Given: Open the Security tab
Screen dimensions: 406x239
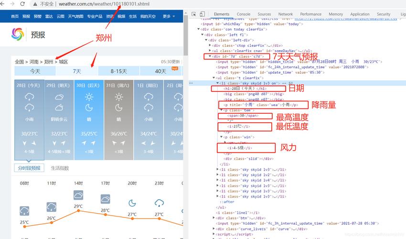Looking at the screenshot, I should (x=384, y=14).
